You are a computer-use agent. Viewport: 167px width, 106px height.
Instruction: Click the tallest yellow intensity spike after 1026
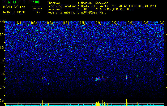(x=102, y=101)
